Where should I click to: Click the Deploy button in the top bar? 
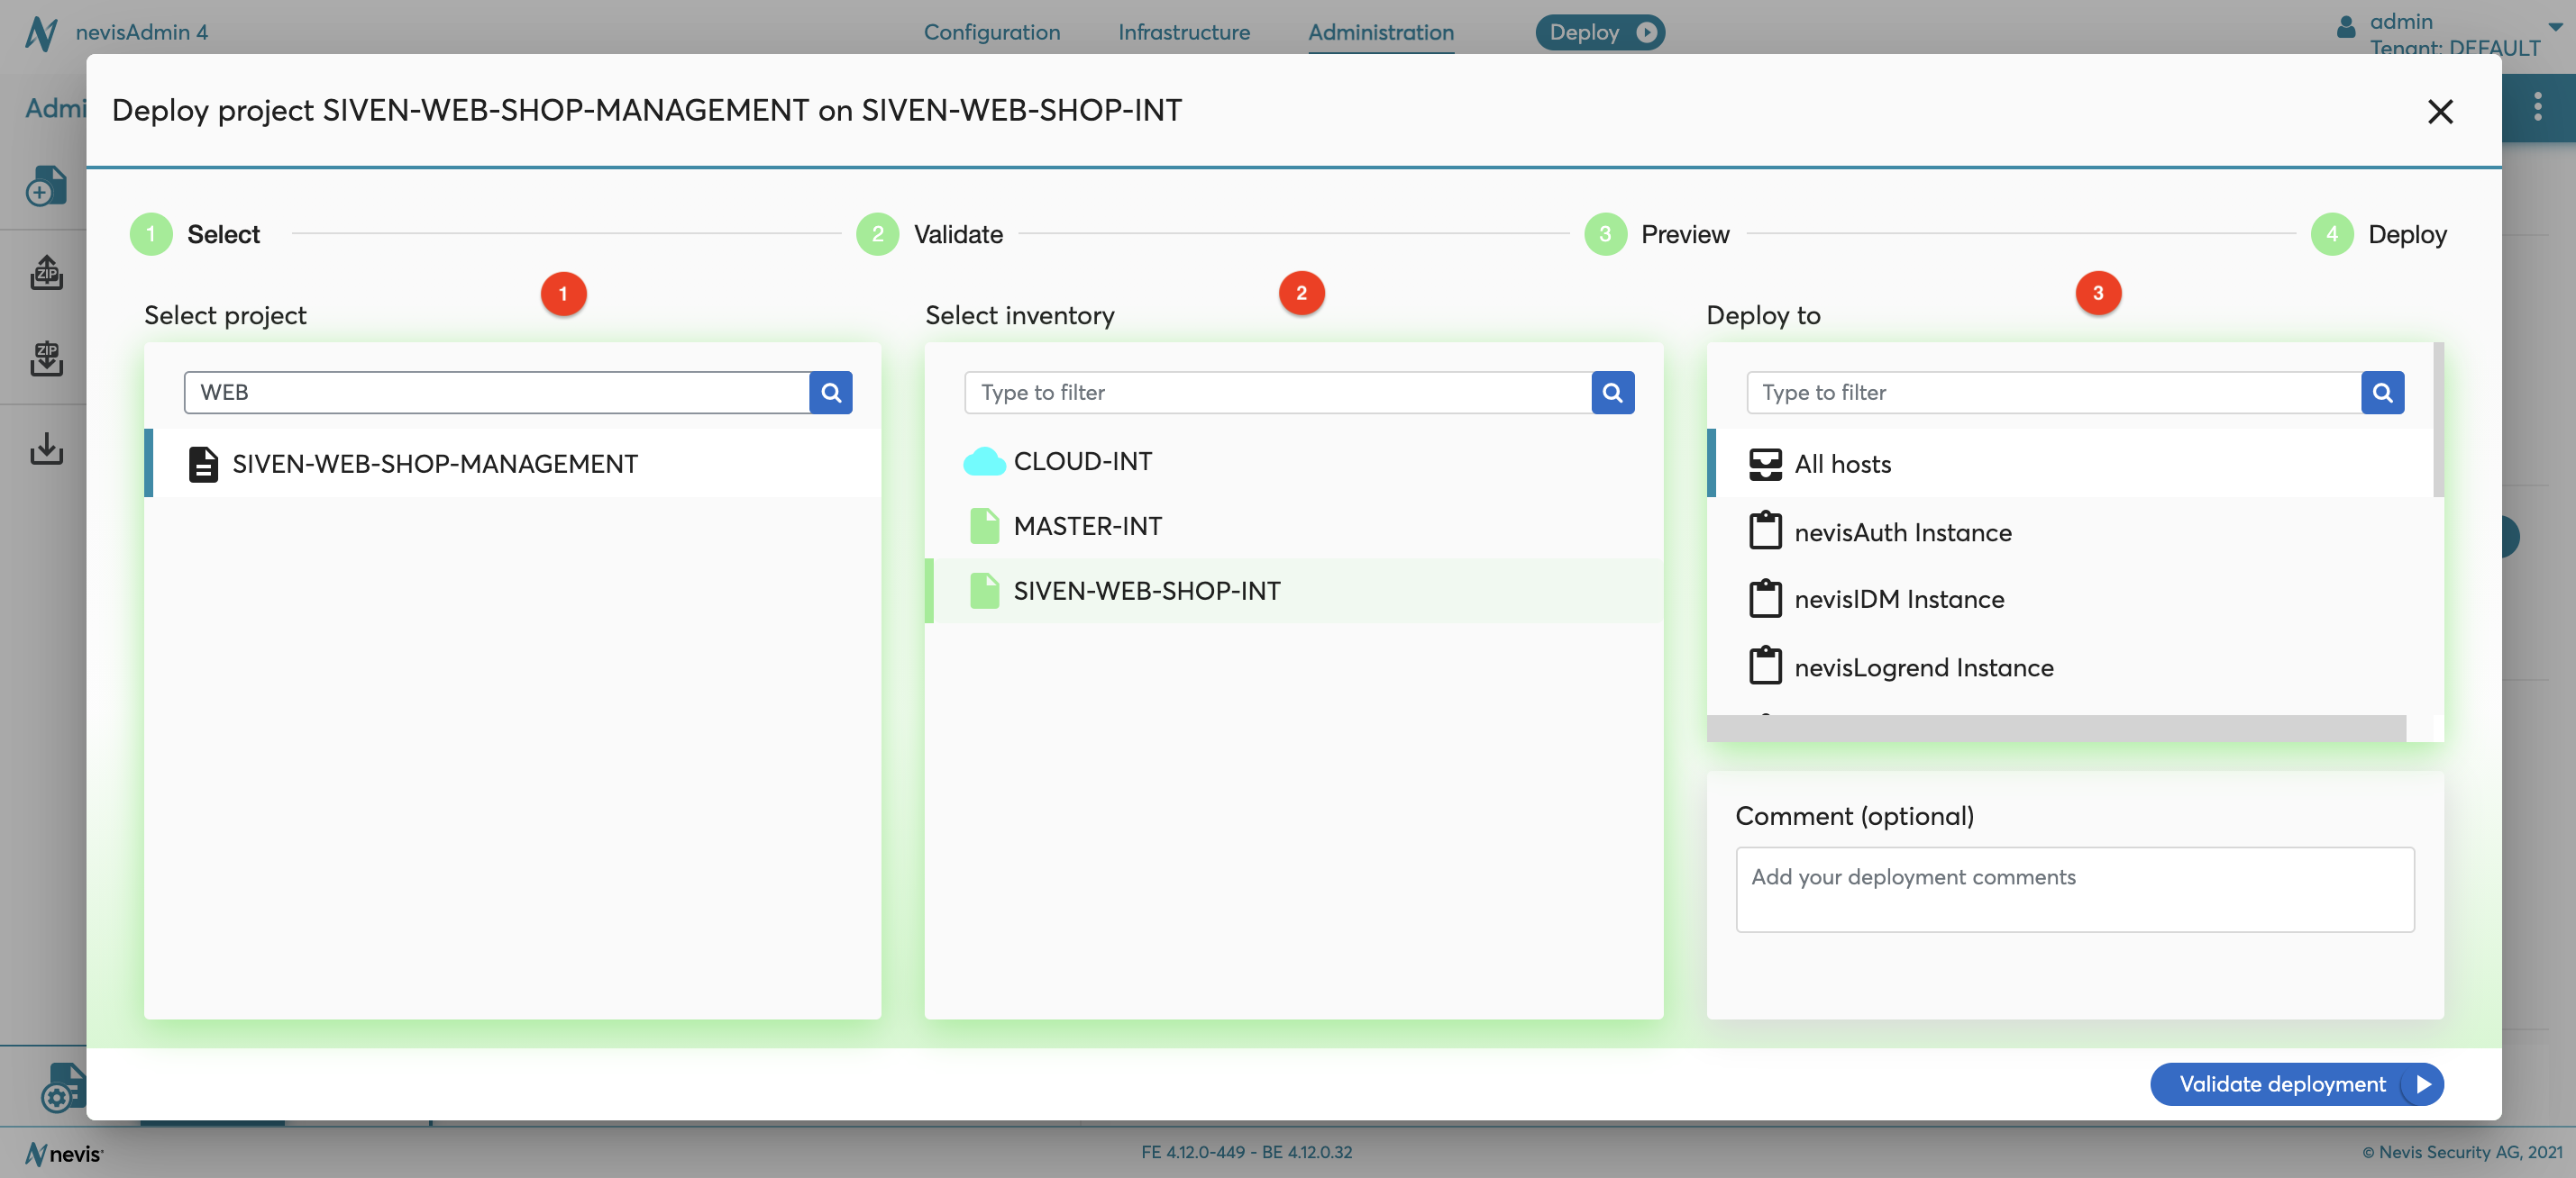coord(1600,32)
